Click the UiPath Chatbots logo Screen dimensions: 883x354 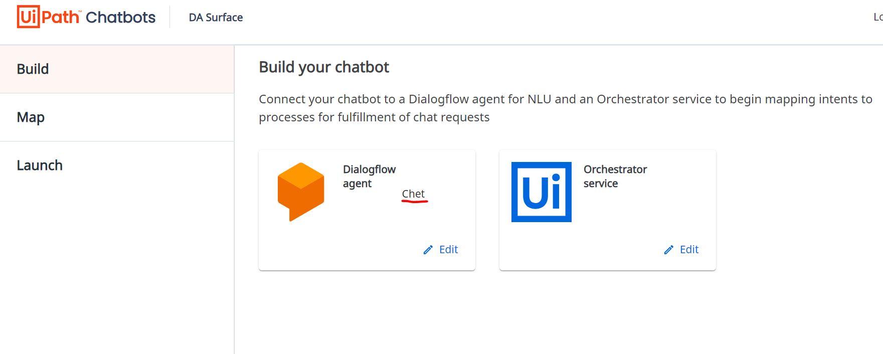pos(86,17)
